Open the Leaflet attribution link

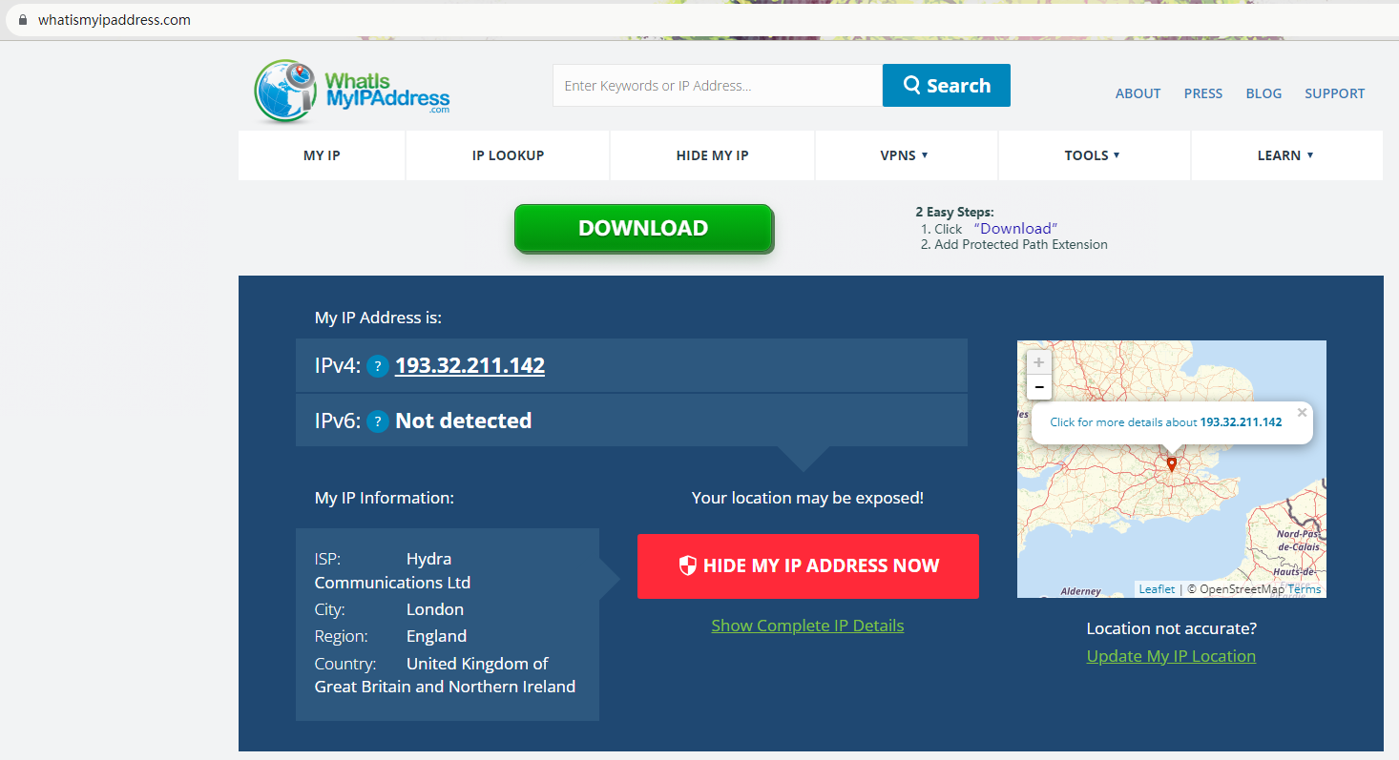pyautogui.click(x=1157, y=589)
